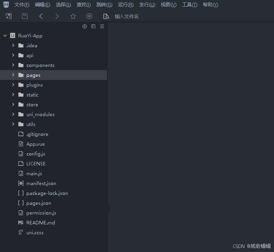The height and width of the screenshot is (252, 274).
Task: Click the permission.js file icon
Action: coord(21,213)
